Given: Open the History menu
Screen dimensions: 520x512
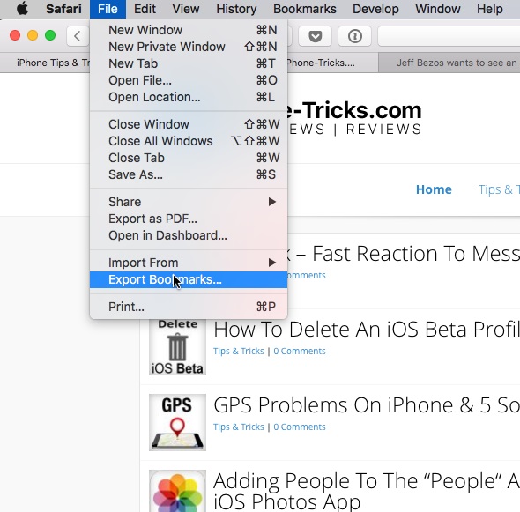Looking at the screenshot, I should tap(236, 9).
